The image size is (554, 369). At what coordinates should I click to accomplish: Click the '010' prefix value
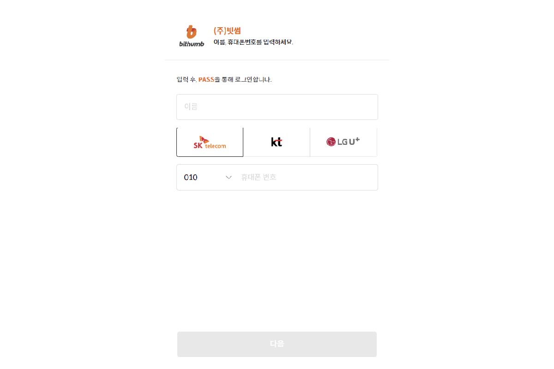pyautogui.click(x=191, y=177)
